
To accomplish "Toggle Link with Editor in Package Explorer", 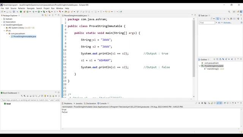I will [46, 15].
